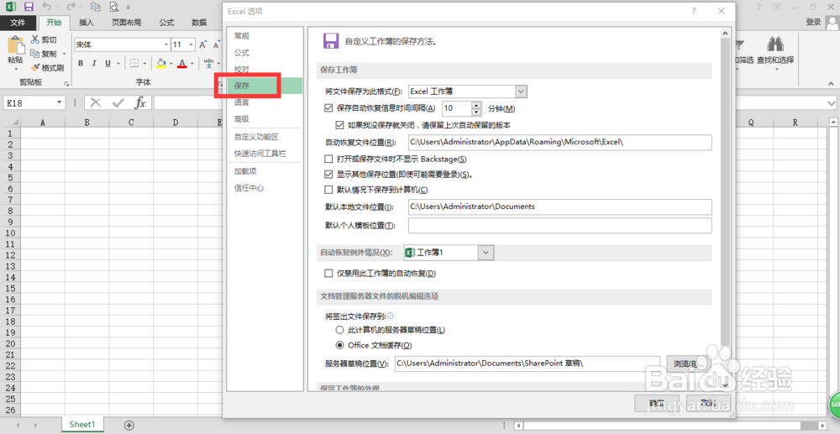840x434 pixels.
Task: Click the Copy icon in the Clipboard group
Action: pos(34,54)
